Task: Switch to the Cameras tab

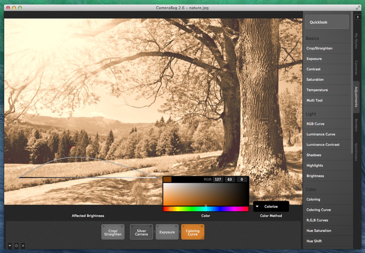Action: (356, 68)
